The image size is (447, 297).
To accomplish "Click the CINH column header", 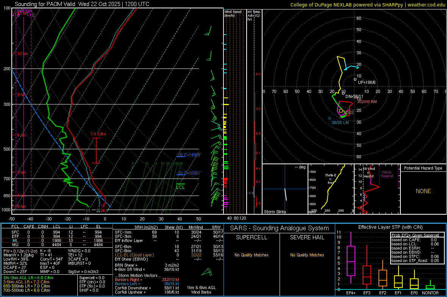I will tap(43, 226).
